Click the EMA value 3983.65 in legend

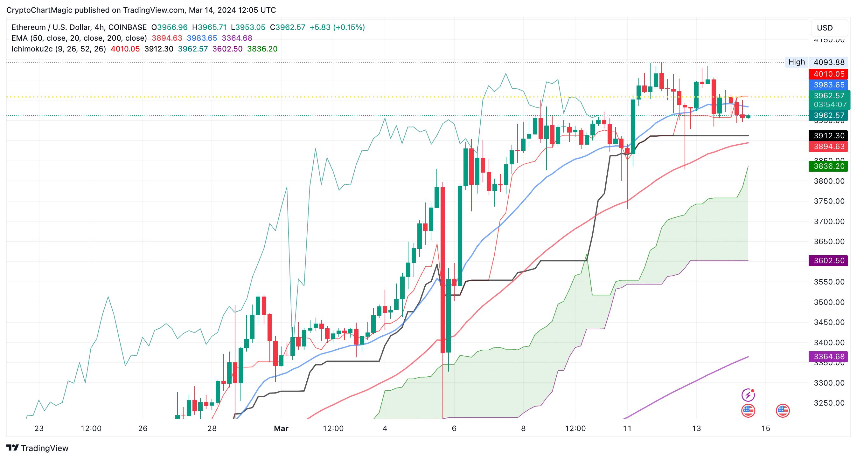202,38
